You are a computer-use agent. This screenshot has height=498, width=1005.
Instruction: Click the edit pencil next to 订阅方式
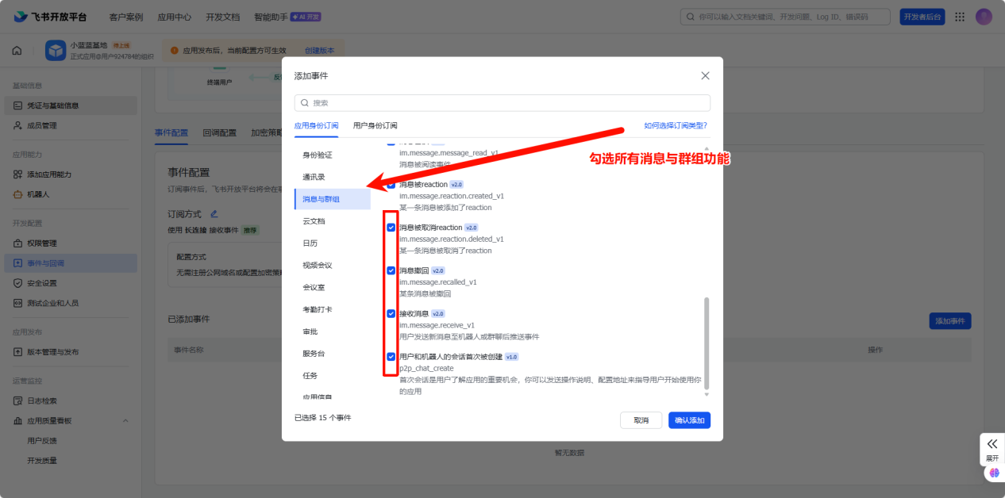coord(214,214)
